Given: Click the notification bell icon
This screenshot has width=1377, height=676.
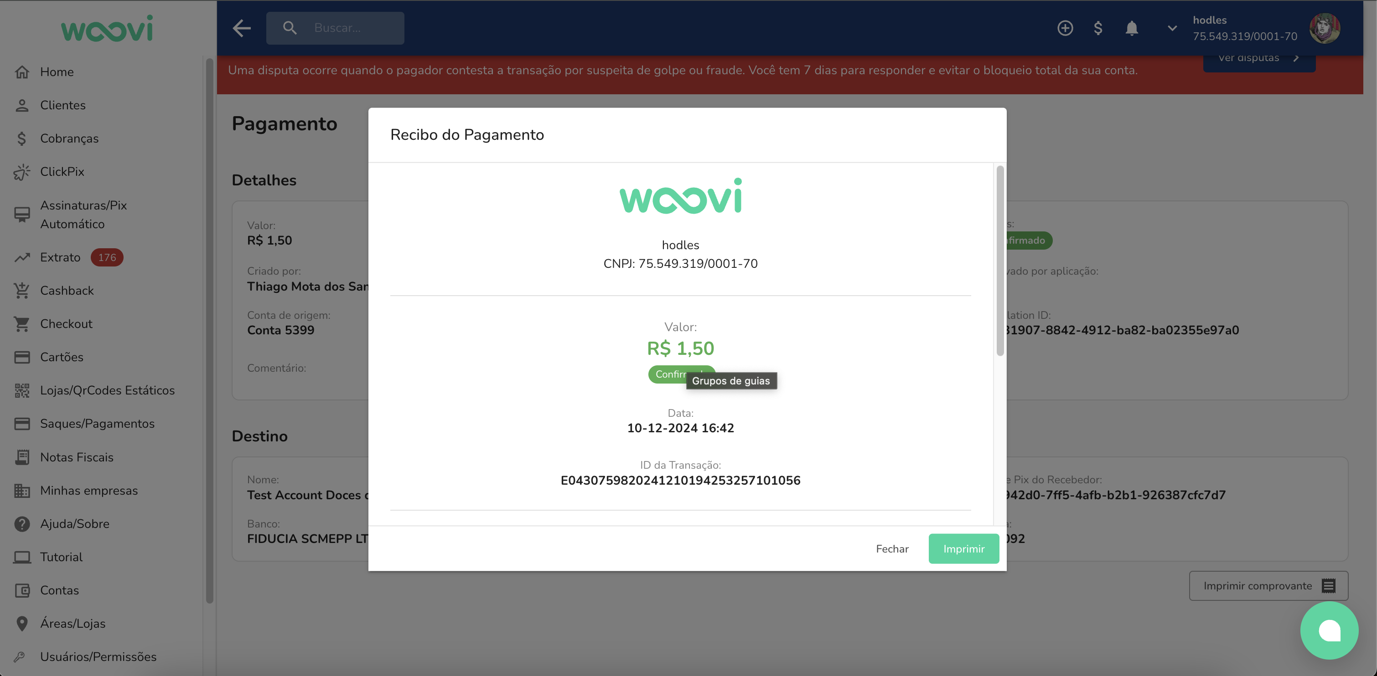Looking at the screenshot, I should (x=1132, y=28).
